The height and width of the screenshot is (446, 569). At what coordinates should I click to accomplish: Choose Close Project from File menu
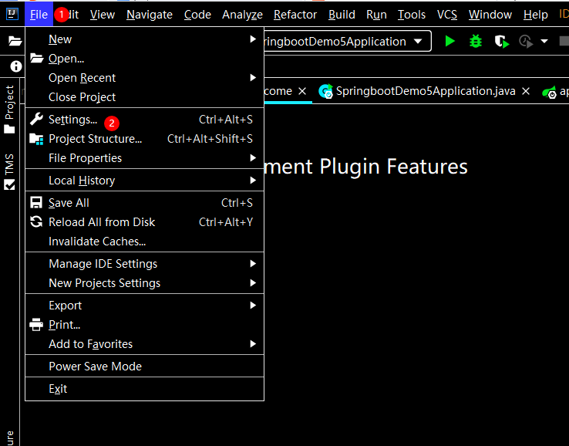tap(144, 97)
